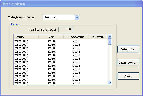143x96 pixels.
Task: Click the Anzahl der Datensätze field showing 90
Action: (x=65, y=29)
